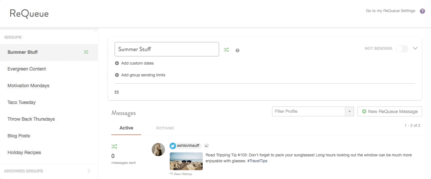Click the ReQueue logo title

pyautogui.click(x=29, y=14)
